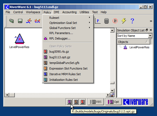Sort by Objects column header

[x=134, y=42]
